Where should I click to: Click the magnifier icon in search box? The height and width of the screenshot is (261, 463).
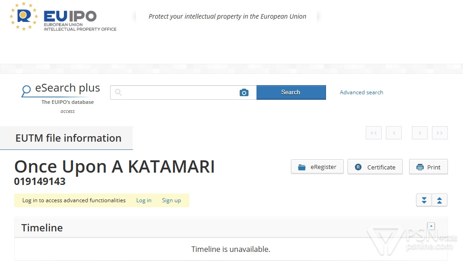118,92
